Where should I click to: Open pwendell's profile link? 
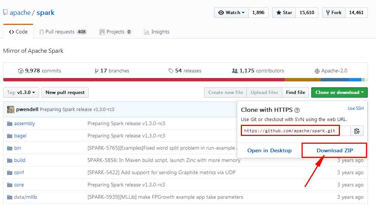coord(27,109)
